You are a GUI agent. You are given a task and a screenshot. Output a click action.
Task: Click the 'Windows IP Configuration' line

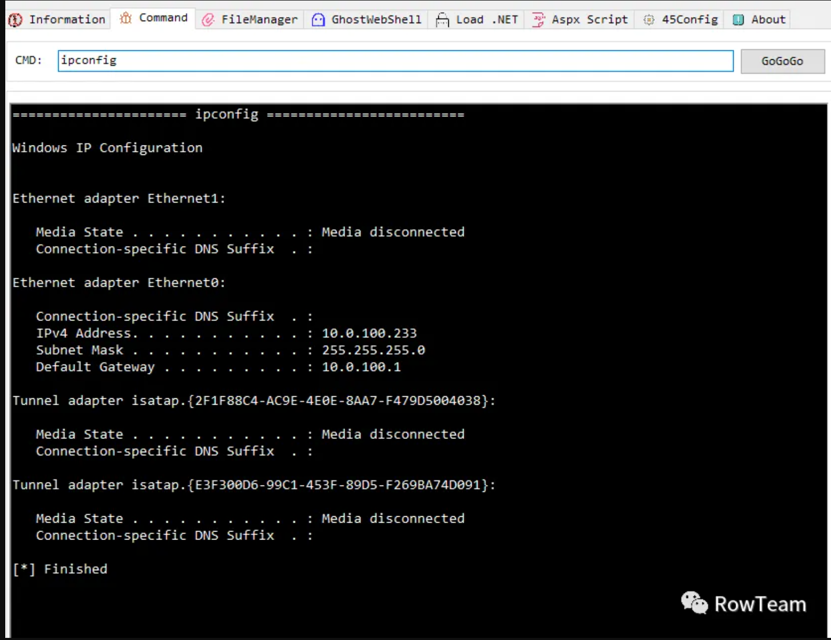[107, 148]
